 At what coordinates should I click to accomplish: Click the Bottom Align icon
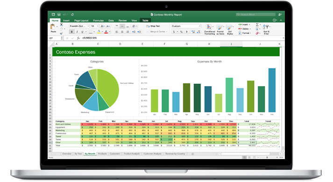(128, 26)
